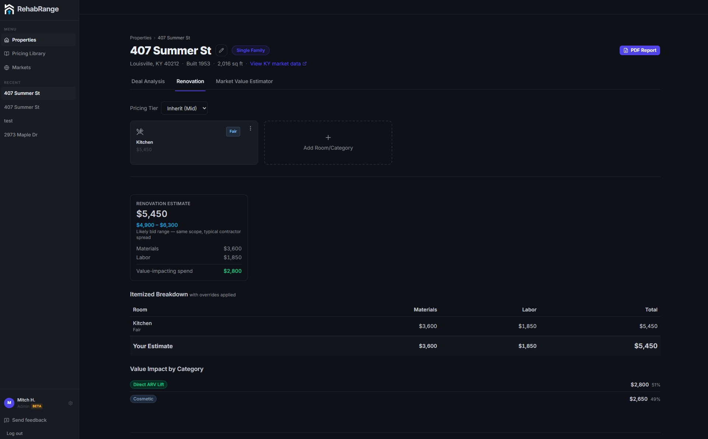Click the RehabRange house logo icon
This screenshot has height=439, width=708.
pyautogui.click(x=9, y=9)
